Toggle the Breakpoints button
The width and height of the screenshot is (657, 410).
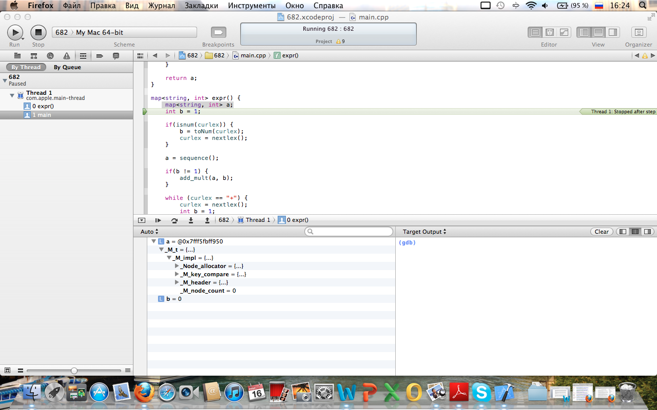[218, 32]
